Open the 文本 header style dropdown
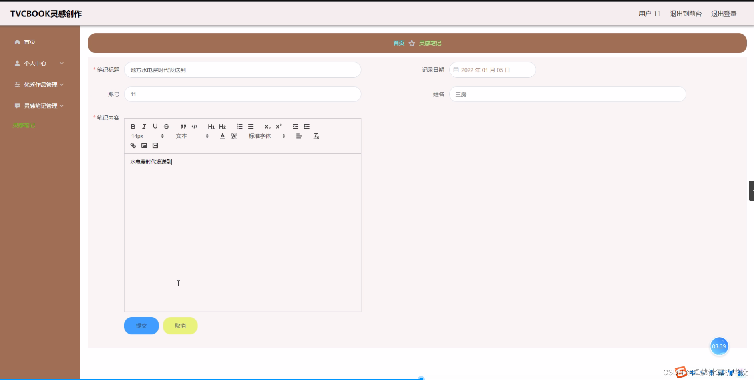The width and height of the screenshot is (754, 380). pyautogui.click(x=192, y=136)
